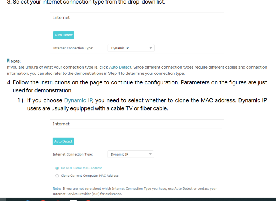
Task: Open the Dynamic IP link in sub-step 1
Action: pos(78,100)
